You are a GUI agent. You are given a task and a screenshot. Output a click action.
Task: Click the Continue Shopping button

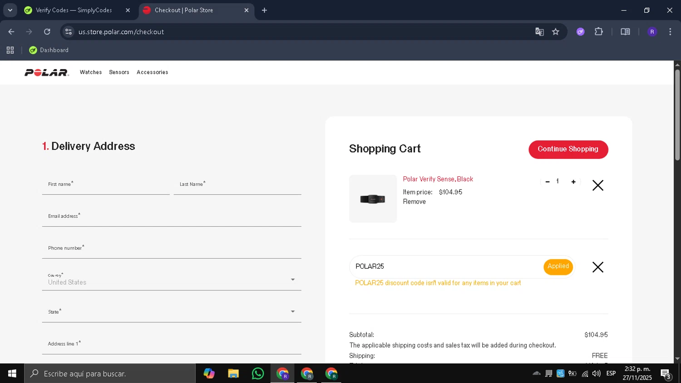[568, 149]
